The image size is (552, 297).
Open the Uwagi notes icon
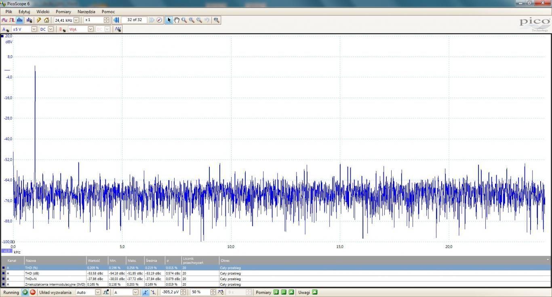pyautogui.click(x=315, y=292)
